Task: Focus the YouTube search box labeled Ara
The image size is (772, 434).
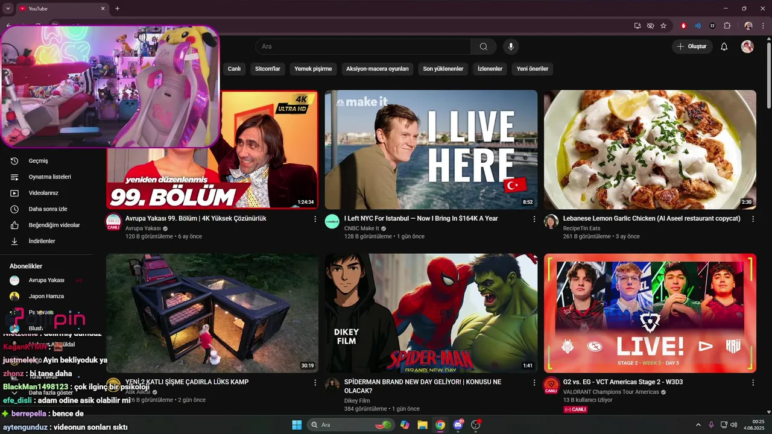Action: (x=363, y=46)
